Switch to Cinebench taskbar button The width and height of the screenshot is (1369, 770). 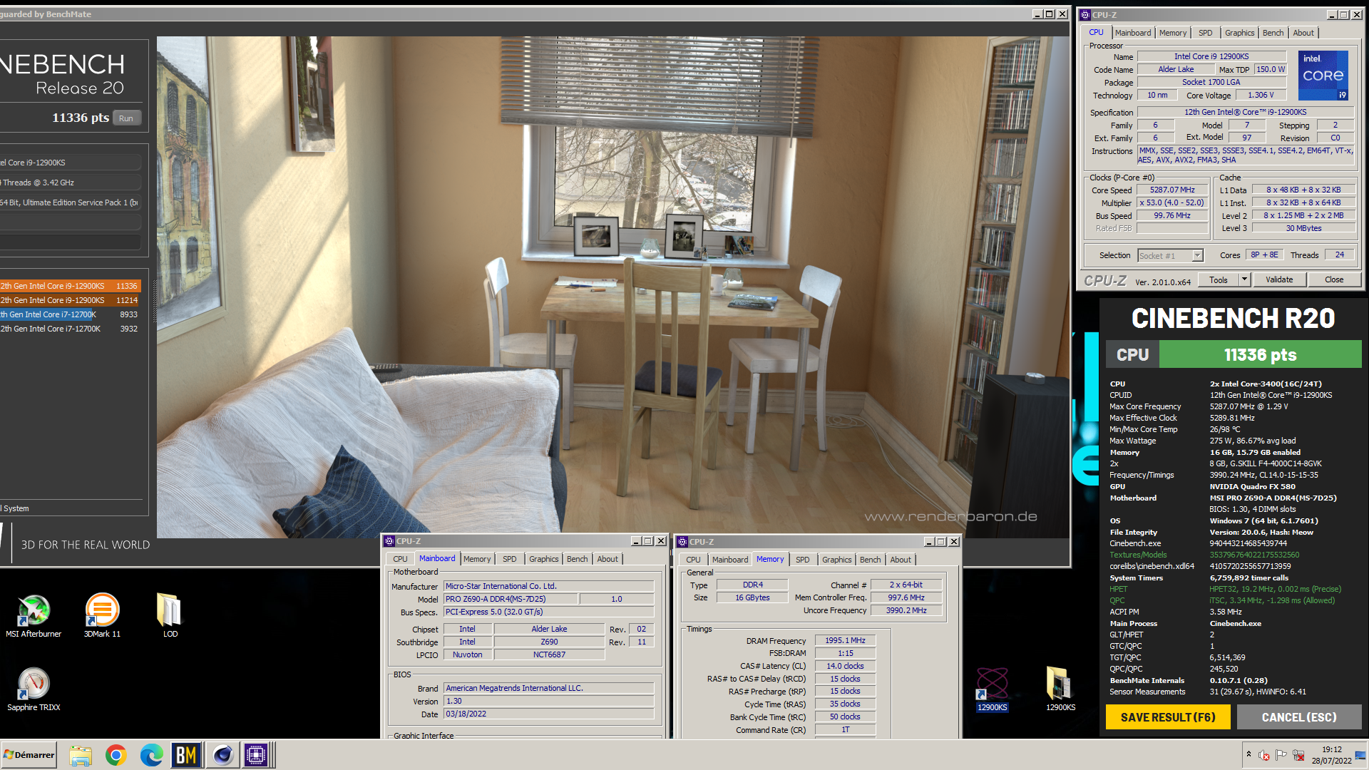click(x=222, y=755)
